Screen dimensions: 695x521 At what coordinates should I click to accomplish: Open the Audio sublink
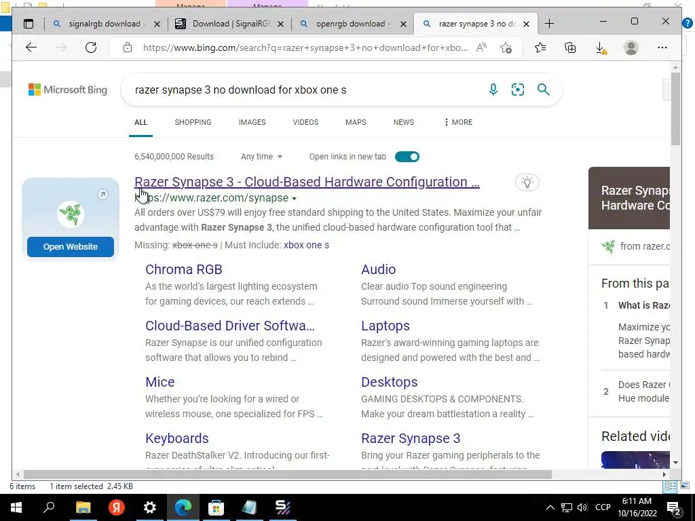coord(378,269)
